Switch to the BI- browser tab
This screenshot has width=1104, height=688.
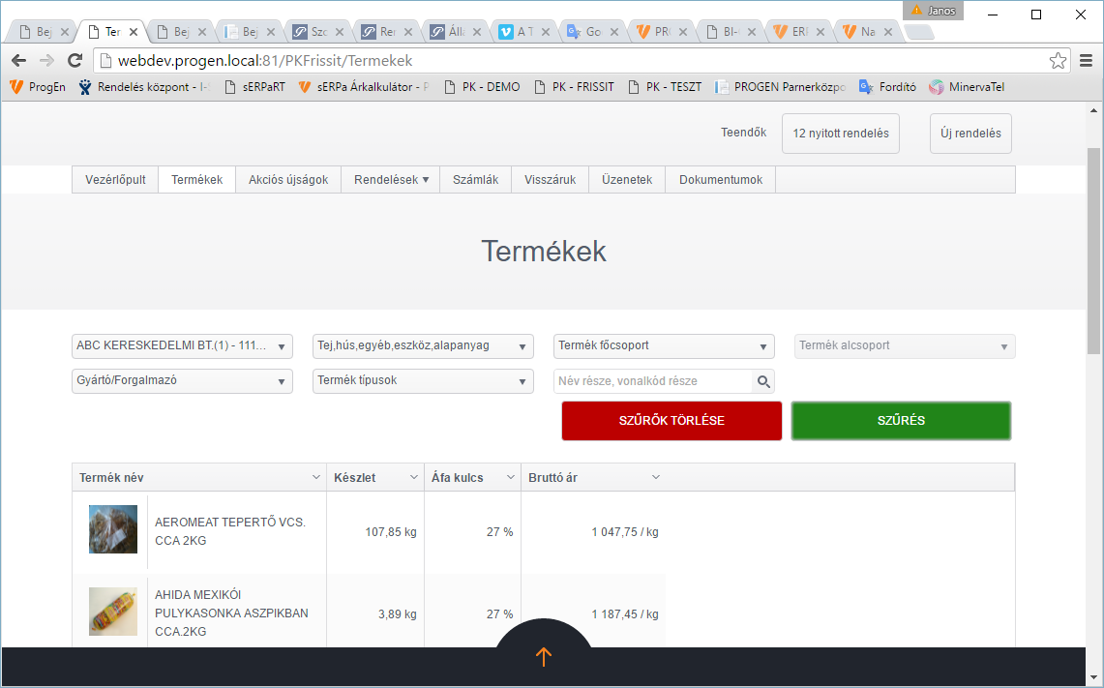(x=731, y=32)
